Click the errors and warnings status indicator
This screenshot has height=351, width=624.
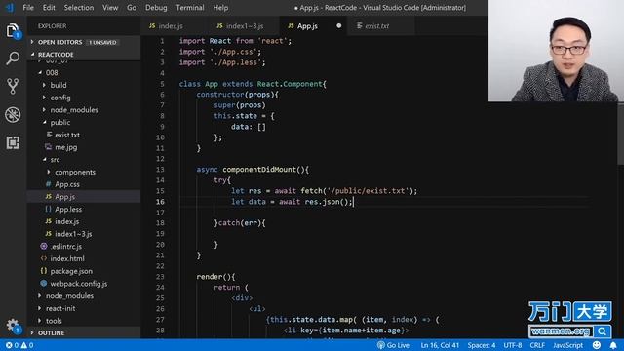point(19,345)
